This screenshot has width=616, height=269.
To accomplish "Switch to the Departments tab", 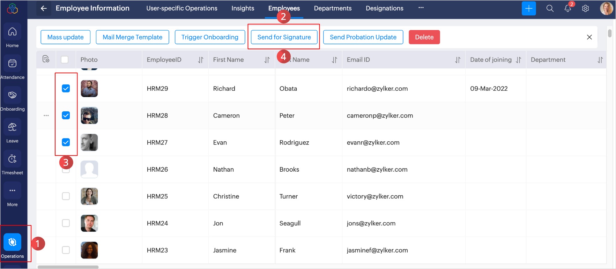I will (333, 8).
